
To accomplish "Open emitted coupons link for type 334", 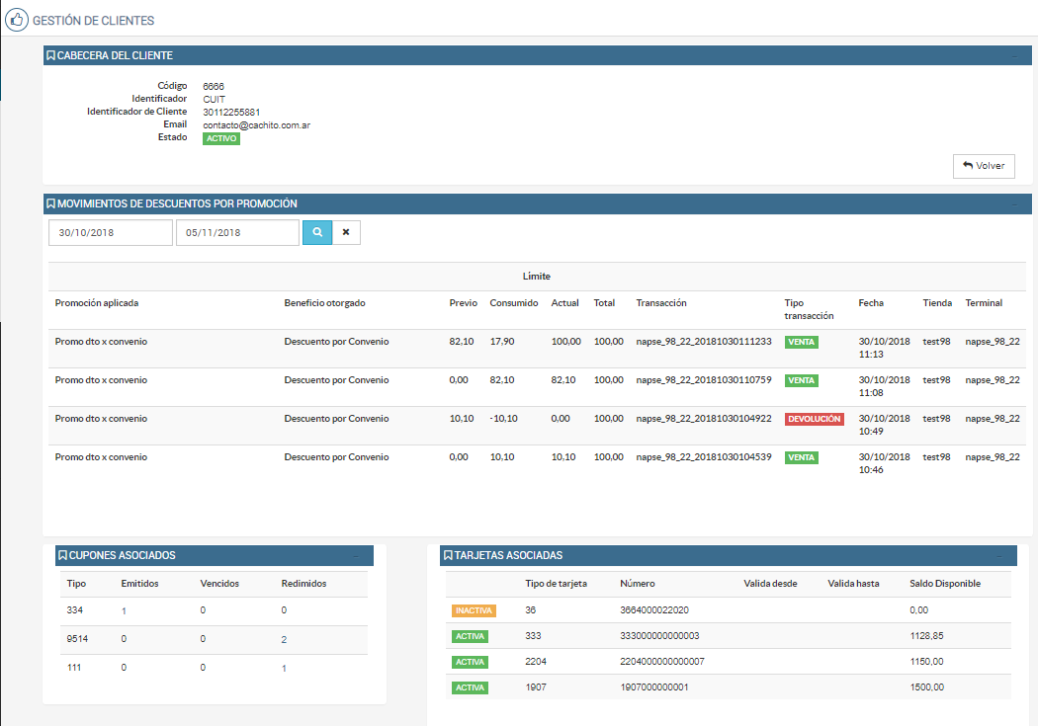I will click(x=124, y=610).
